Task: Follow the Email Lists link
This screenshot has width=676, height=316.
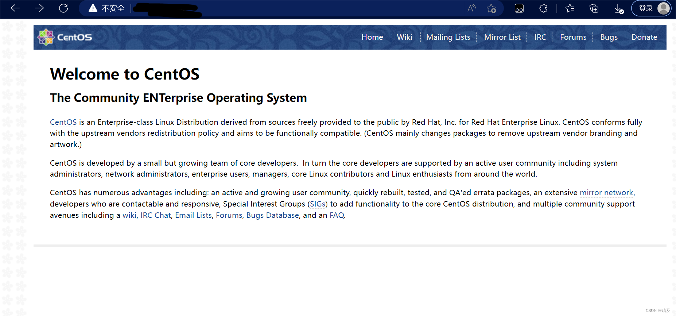Action: pos(193,215)
